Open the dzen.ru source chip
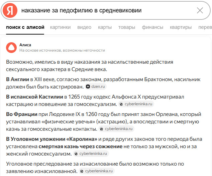The image size is (212, 176). tap(95, 86)
